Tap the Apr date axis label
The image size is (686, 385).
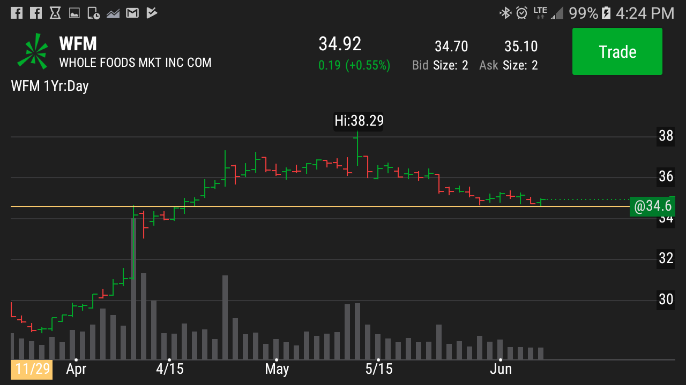pos(77,369)
